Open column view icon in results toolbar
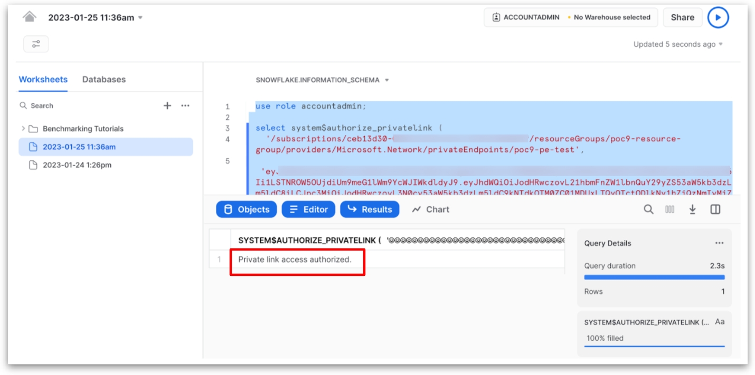 click(670, 209)
